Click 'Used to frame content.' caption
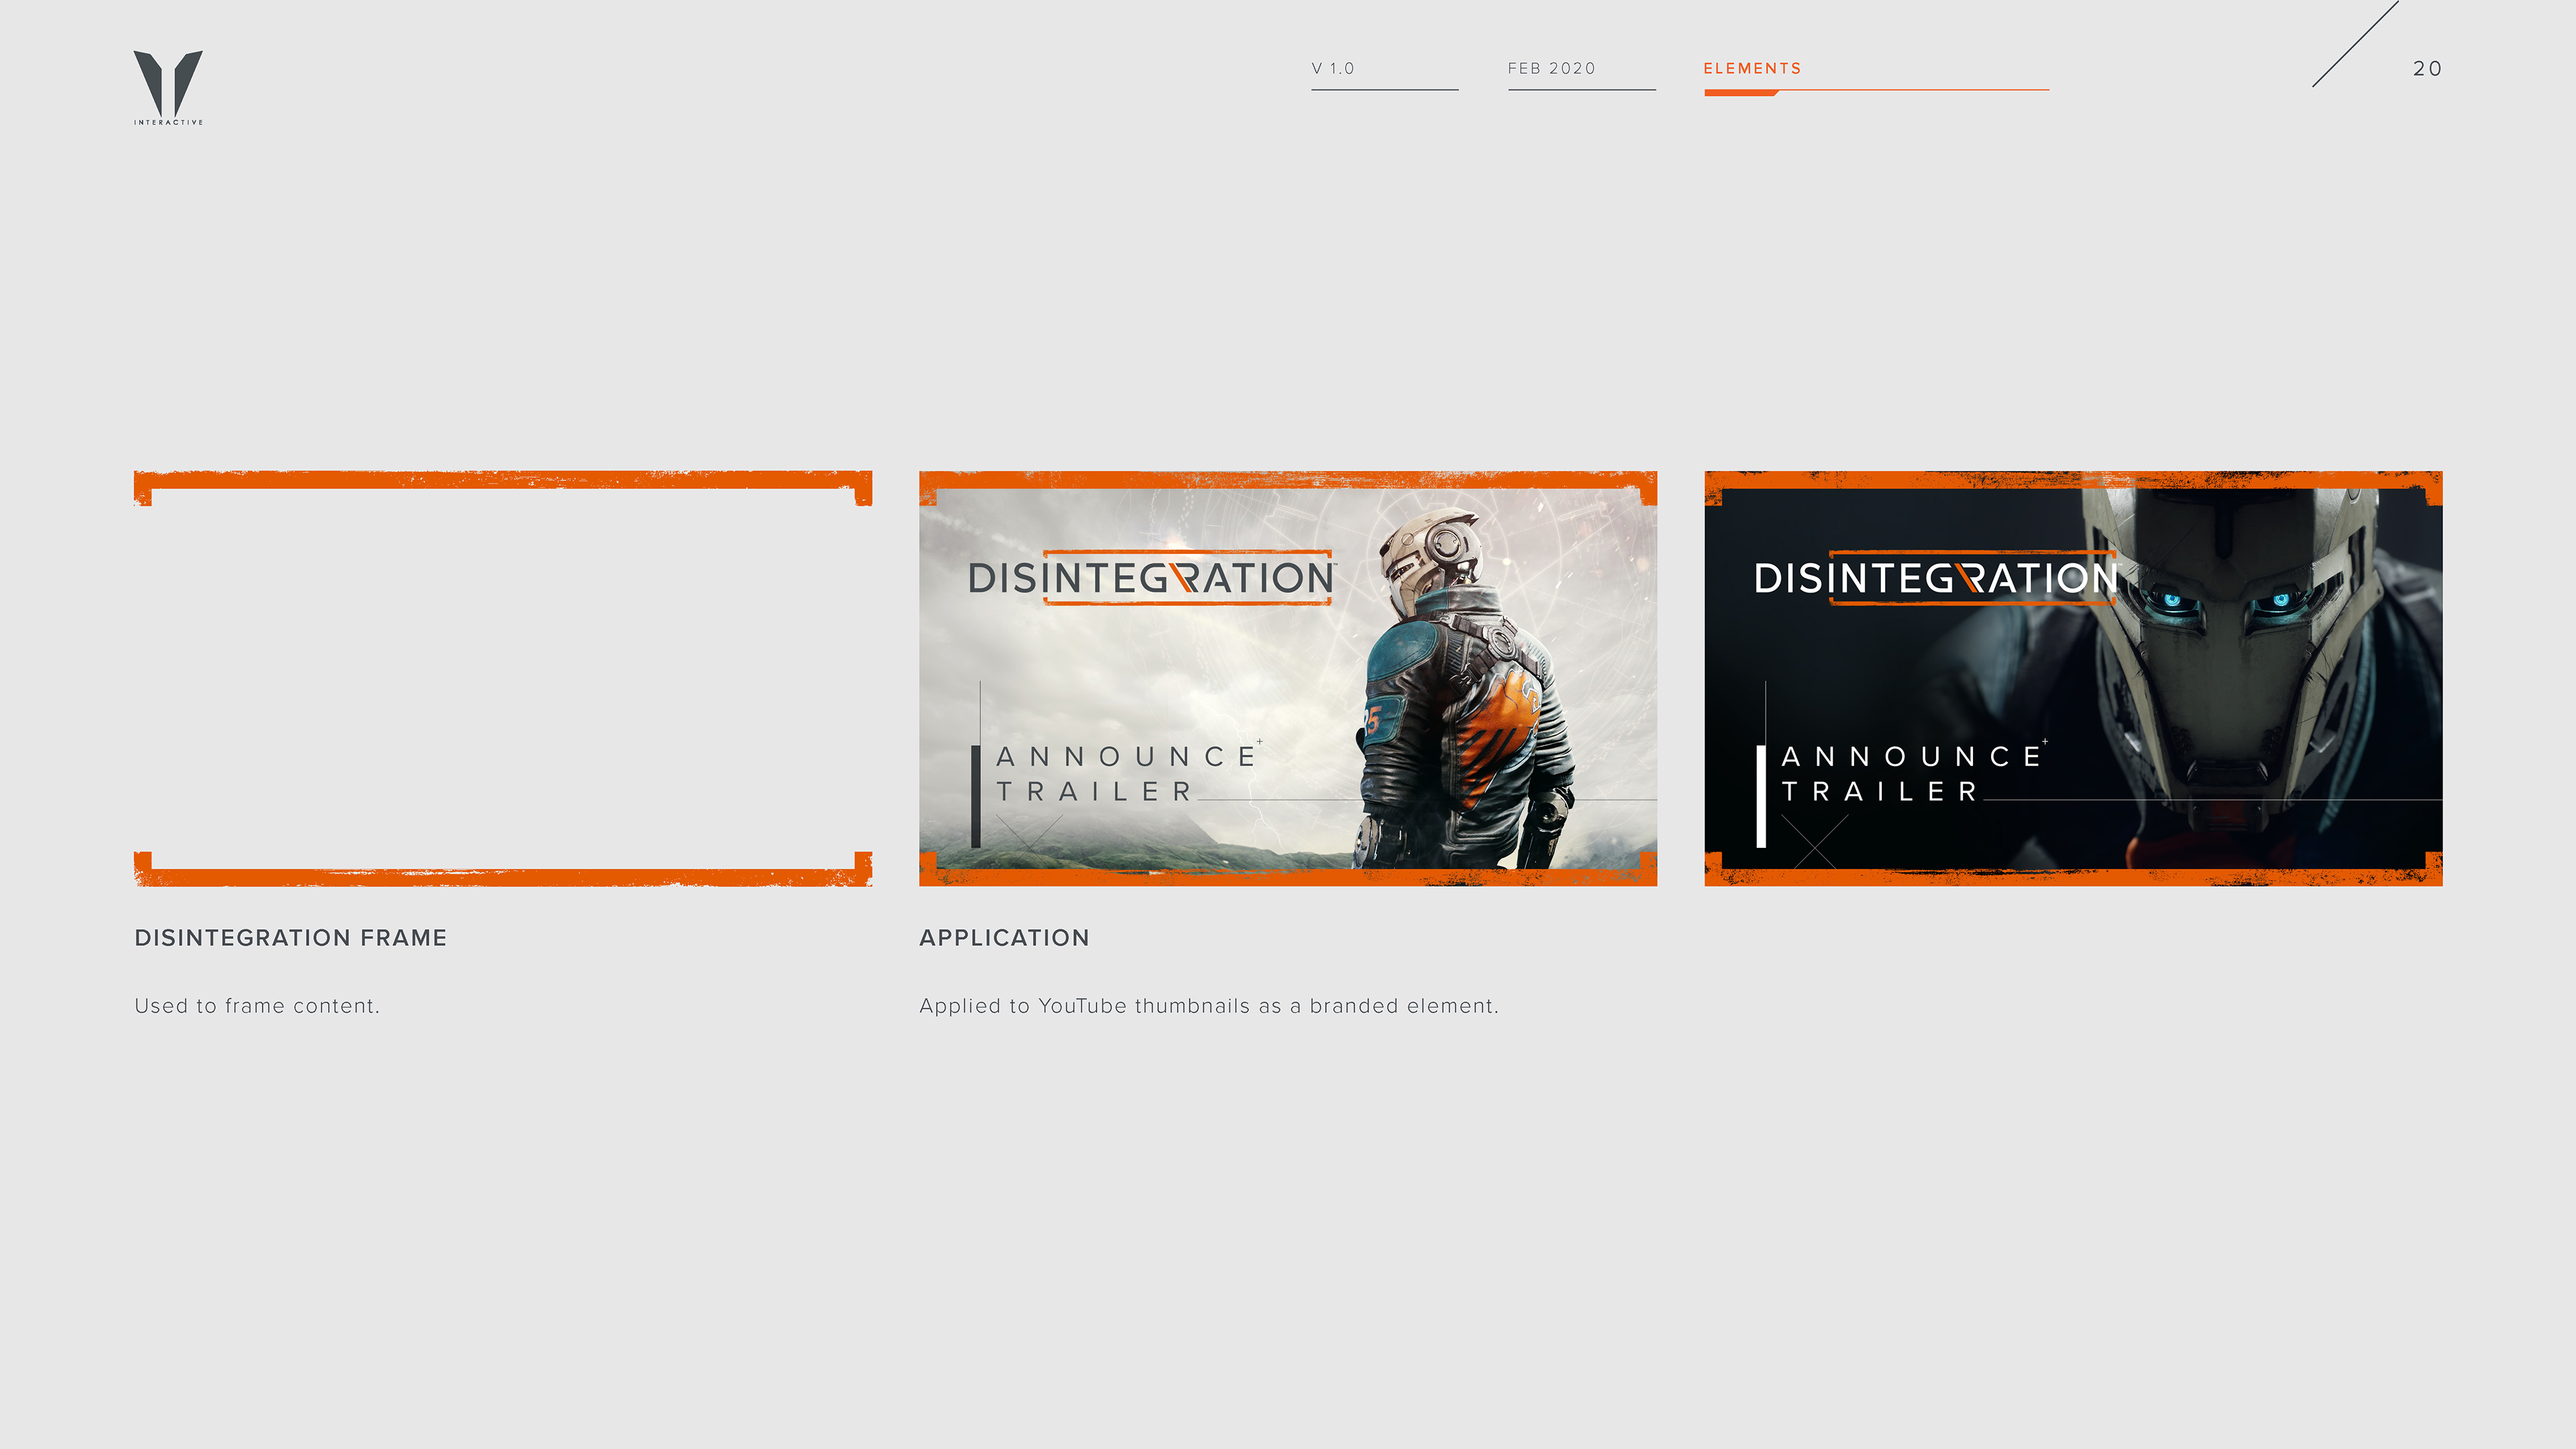The width and height of the screenshot is (2576, 1449). [257, 1006]
